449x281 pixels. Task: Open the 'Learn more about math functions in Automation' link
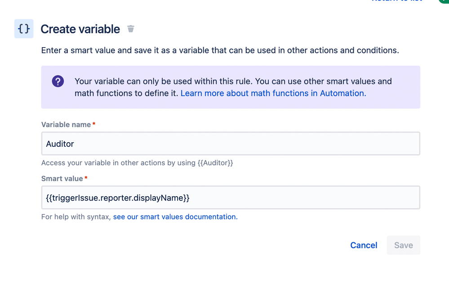[x=273, y=93]
